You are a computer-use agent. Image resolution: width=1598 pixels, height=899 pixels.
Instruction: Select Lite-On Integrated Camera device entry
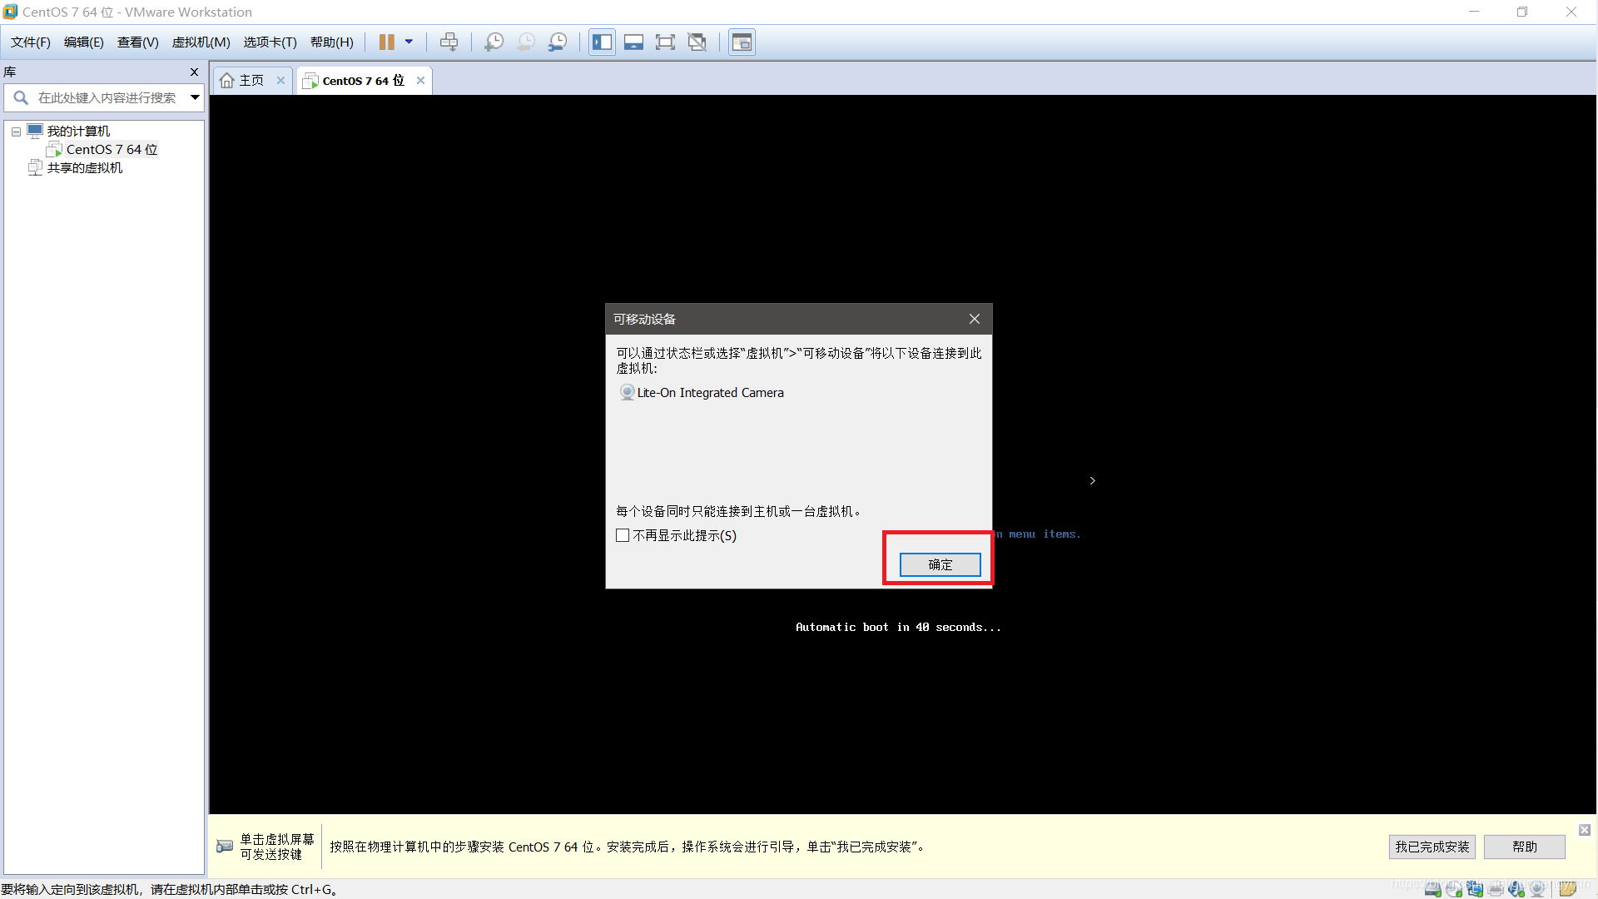[710, 393]
